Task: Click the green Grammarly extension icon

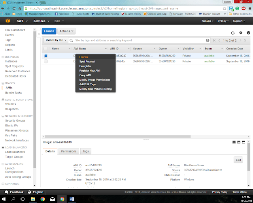Action: click(x=237, y=8)
